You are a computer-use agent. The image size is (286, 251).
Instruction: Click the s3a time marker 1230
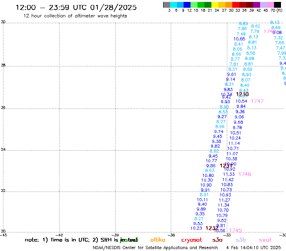click(x=242, y=94)
